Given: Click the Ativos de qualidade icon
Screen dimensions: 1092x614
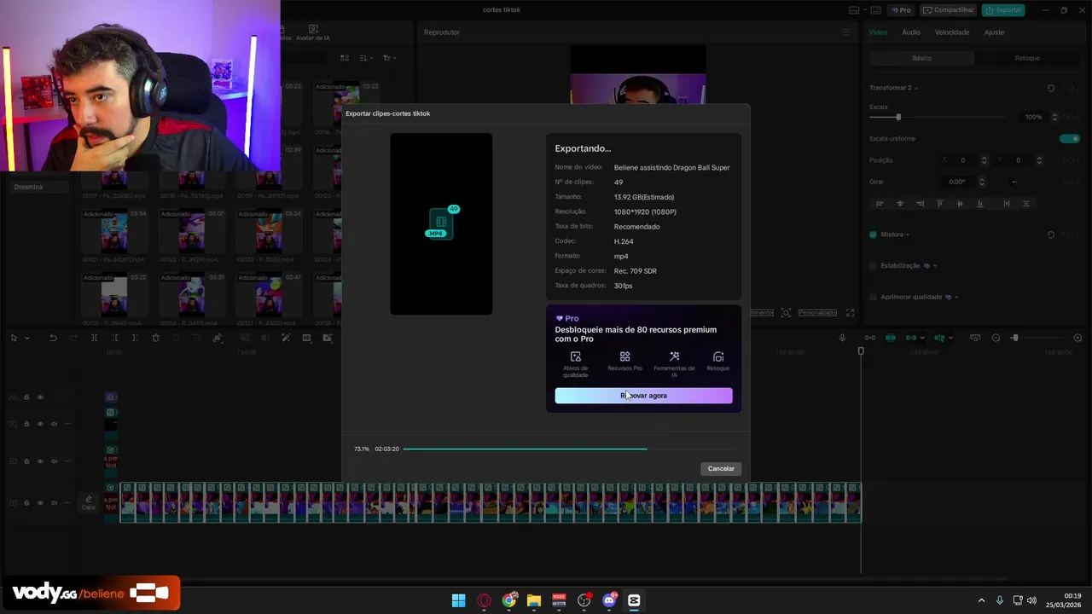Looking at the screenshot, I should [x=575, y=356].
